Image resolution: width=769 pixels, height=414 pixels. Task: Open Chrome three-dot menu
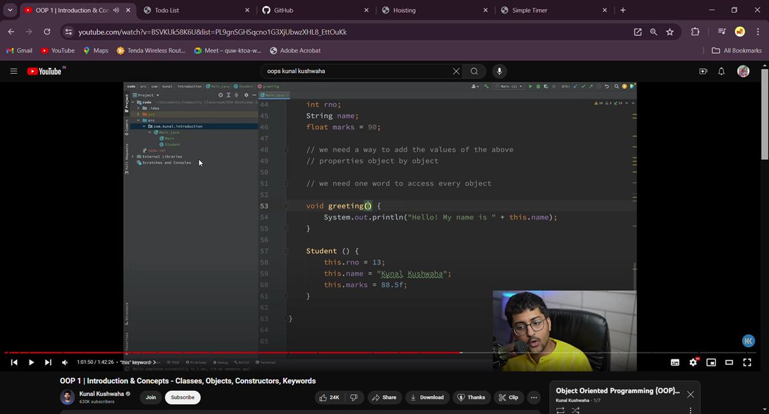click(757, 31)
